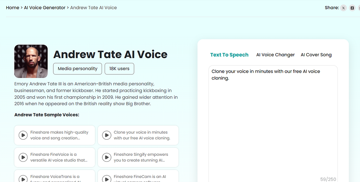The image size is (360, 182).
Task: Play the 'Fineshare makes high-quality' sample
Action: (x=23, y=135)
